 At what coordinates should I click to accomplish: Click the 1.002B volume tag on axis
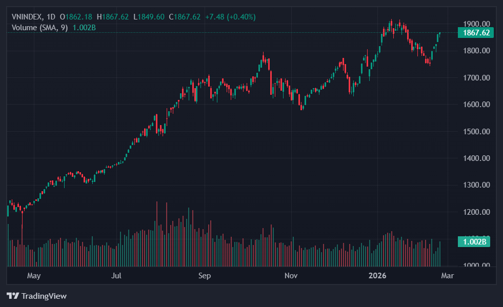point(474,242)
